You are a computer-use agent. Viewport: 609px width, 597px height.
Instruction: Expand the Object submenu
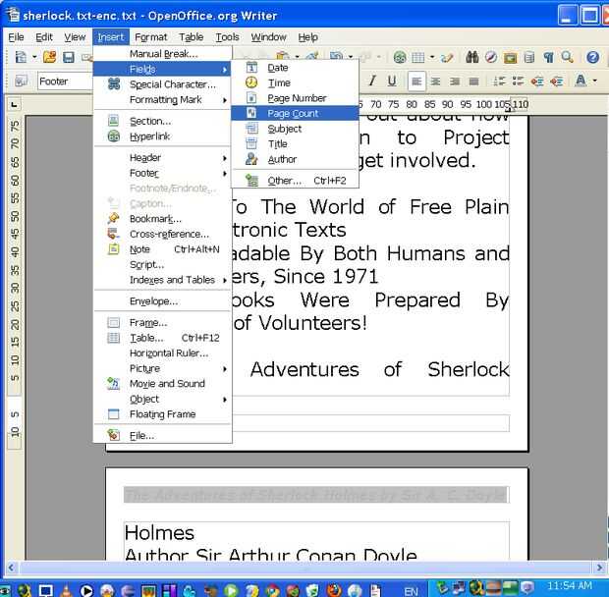(x=162, y=399)
